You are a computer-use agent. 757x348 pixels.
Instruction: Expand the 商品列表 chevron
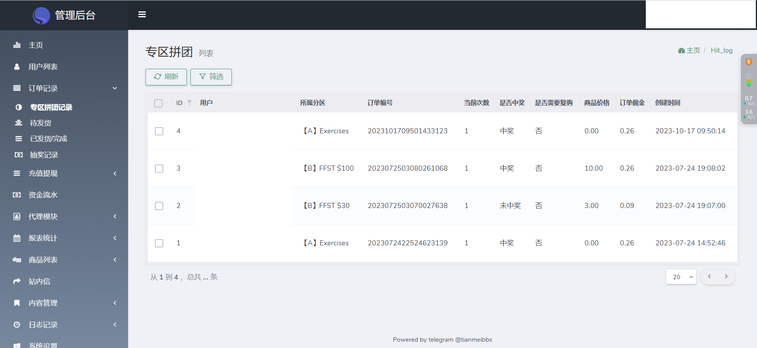coord(115,260)
